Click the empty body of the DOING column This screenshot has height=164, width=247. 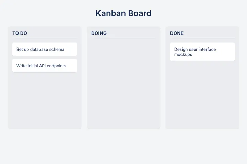tap(123, 83)
